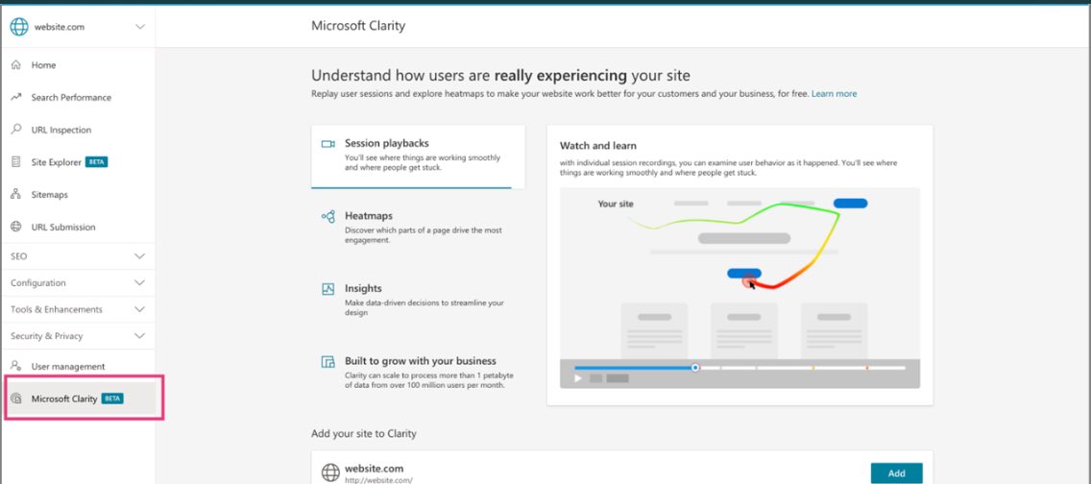Screen dimensions: 1091x484
Task: Click the Insights chart icon
Action: [x=327, y=289]
